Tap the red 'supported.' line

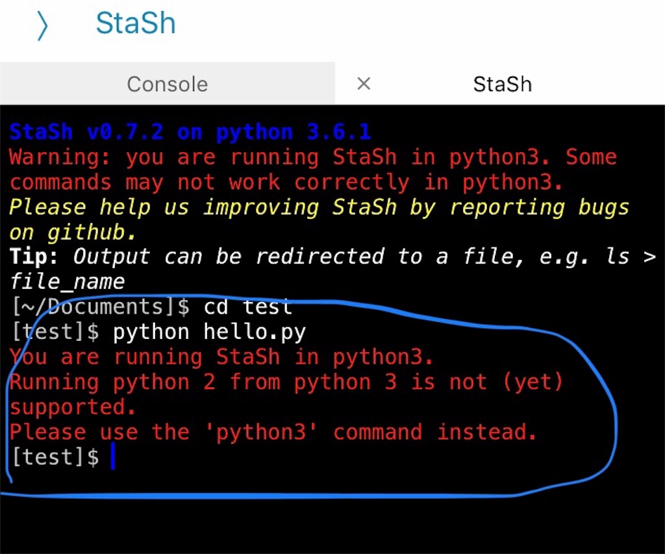(73, 407)
